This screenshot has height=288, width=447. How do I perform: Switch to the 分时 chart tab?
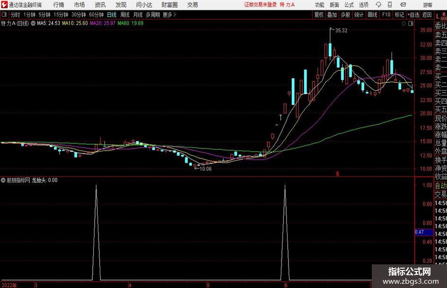point(15,15)
